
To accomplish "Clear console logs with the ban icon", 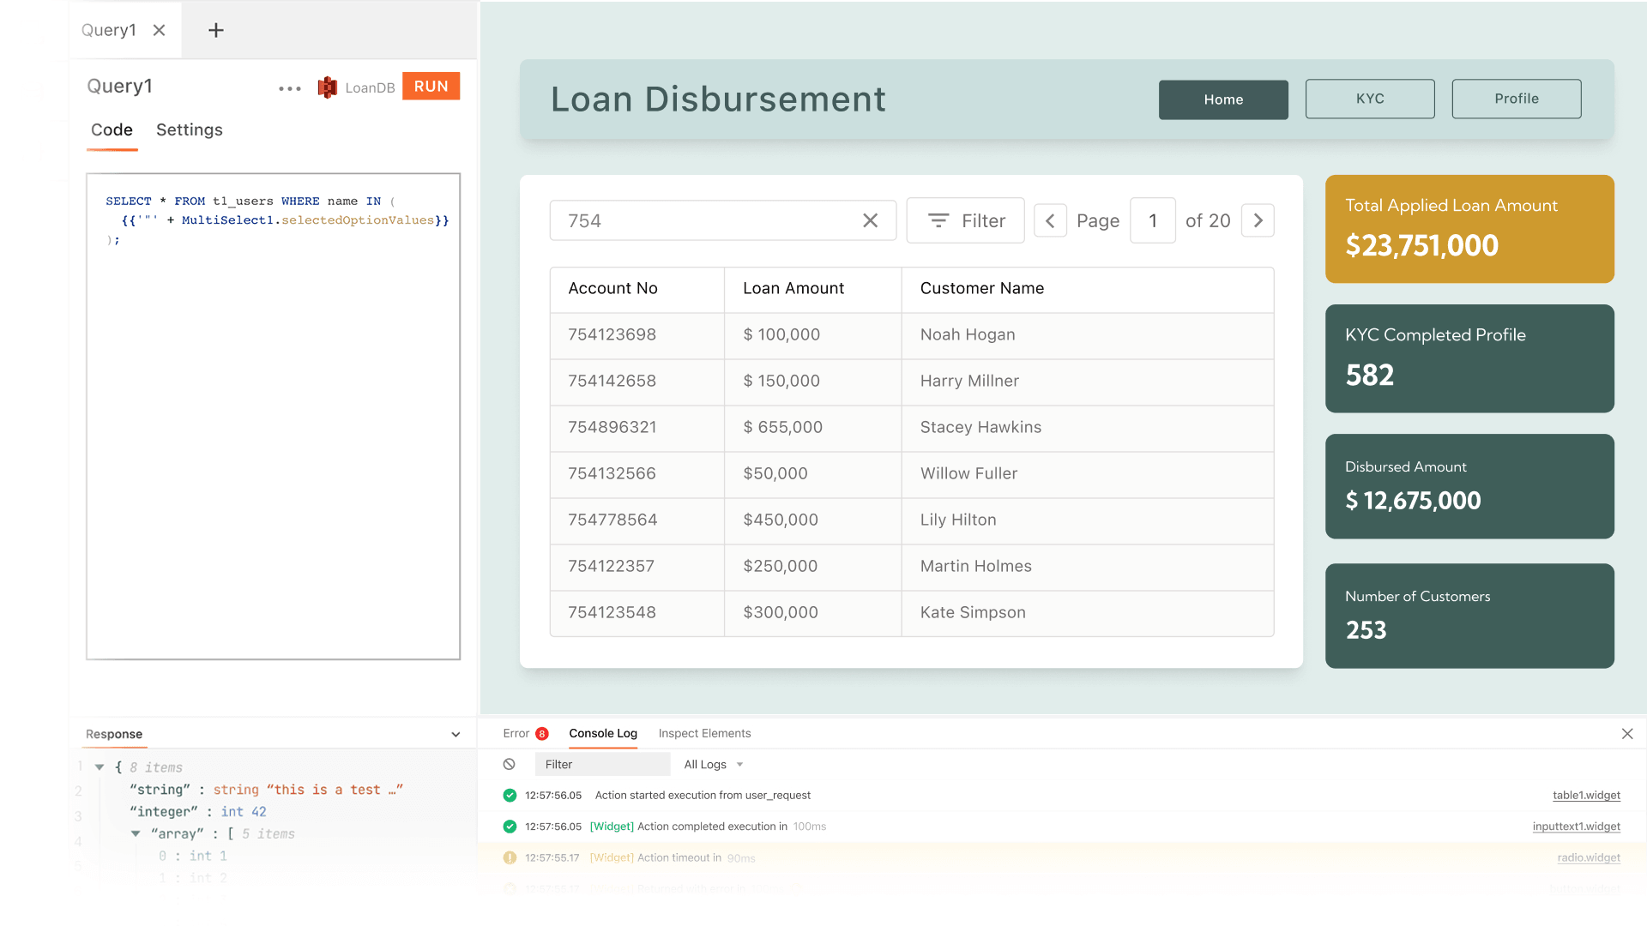I will click(x=510, y=764).
